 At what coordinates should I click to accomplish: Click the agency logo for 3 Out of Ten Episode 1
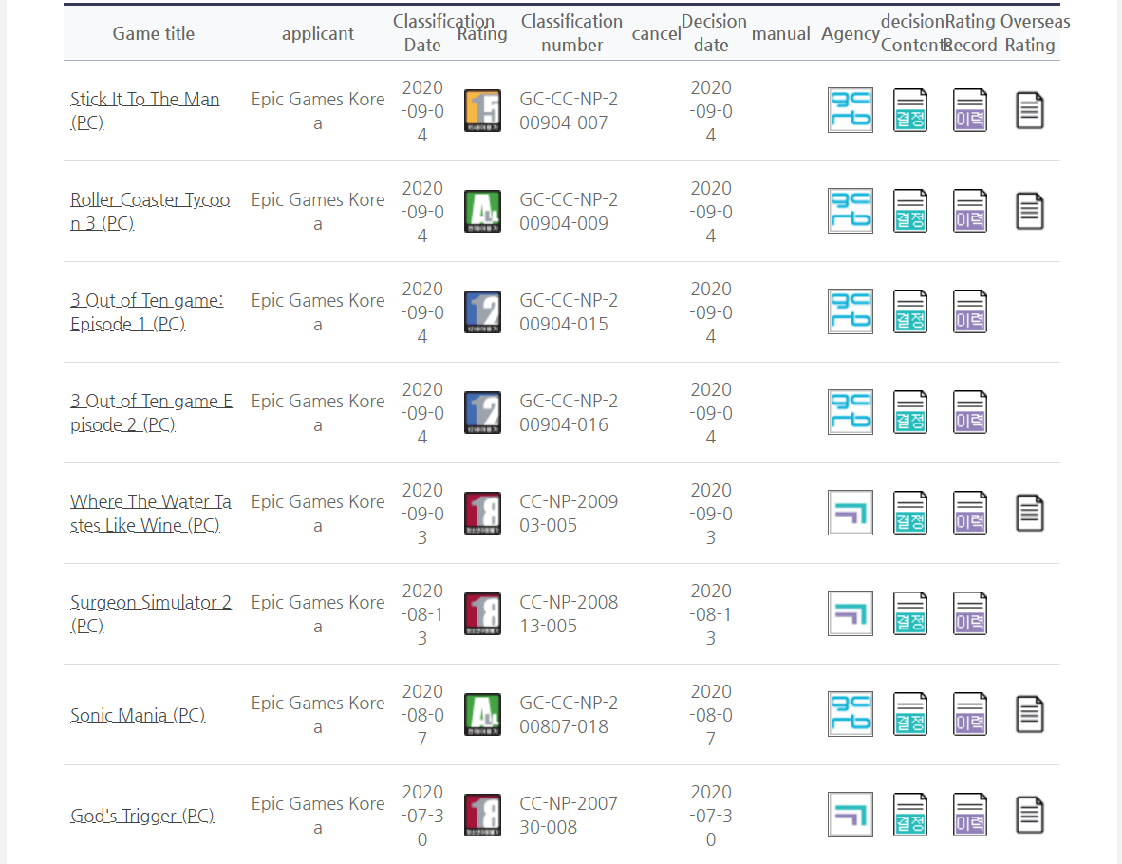pyautogui.click(x=851, y=312)
